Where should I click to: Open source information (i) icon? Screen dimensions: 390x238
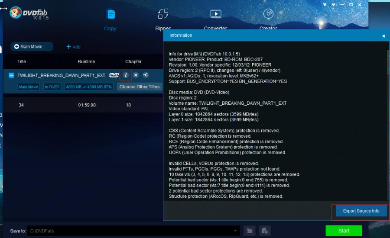pyautogui.click(x=126, y=75)
